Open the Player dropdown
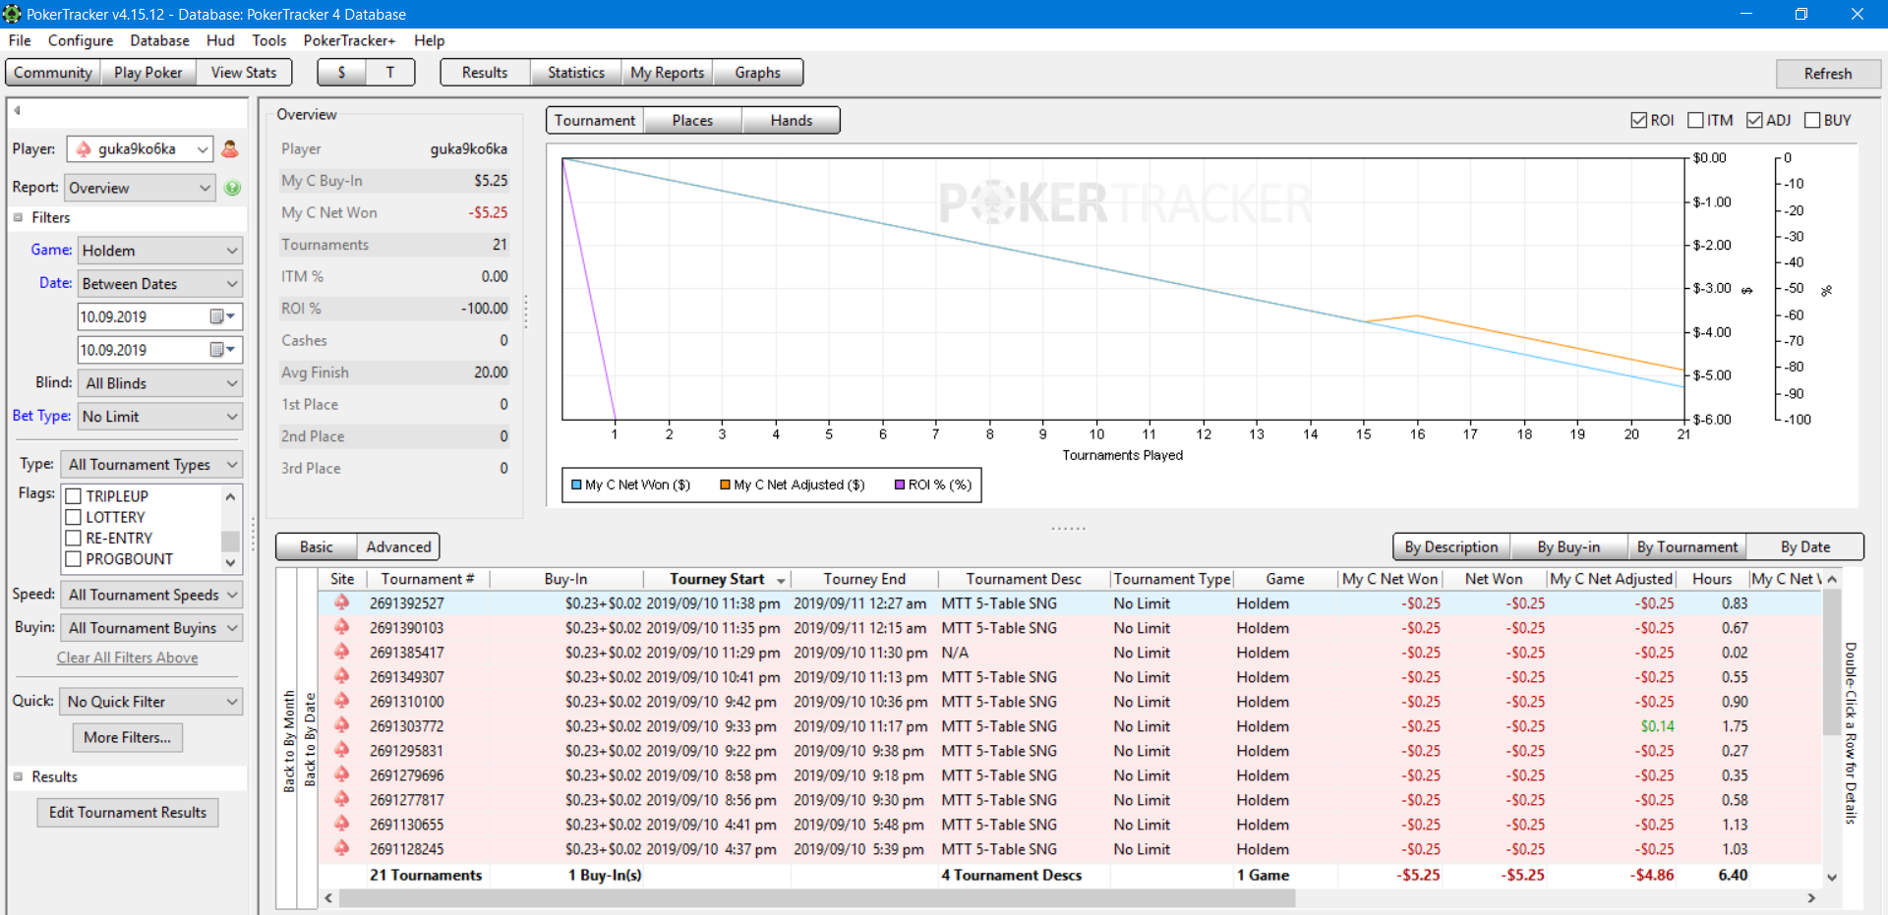 pyautogui.click(x=140, y=149)
